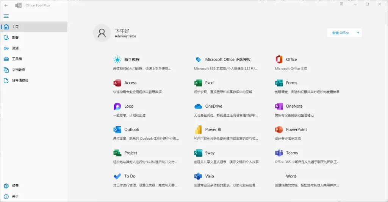This screenshot has height=202, width=388.
Task: Click the greeting text 下午好
Action: coord(122,31)
